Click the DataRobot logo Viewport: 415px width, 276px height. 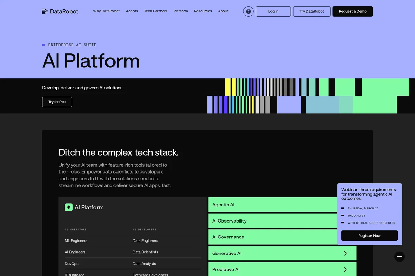pyautogui.click(x=60, y=11)
